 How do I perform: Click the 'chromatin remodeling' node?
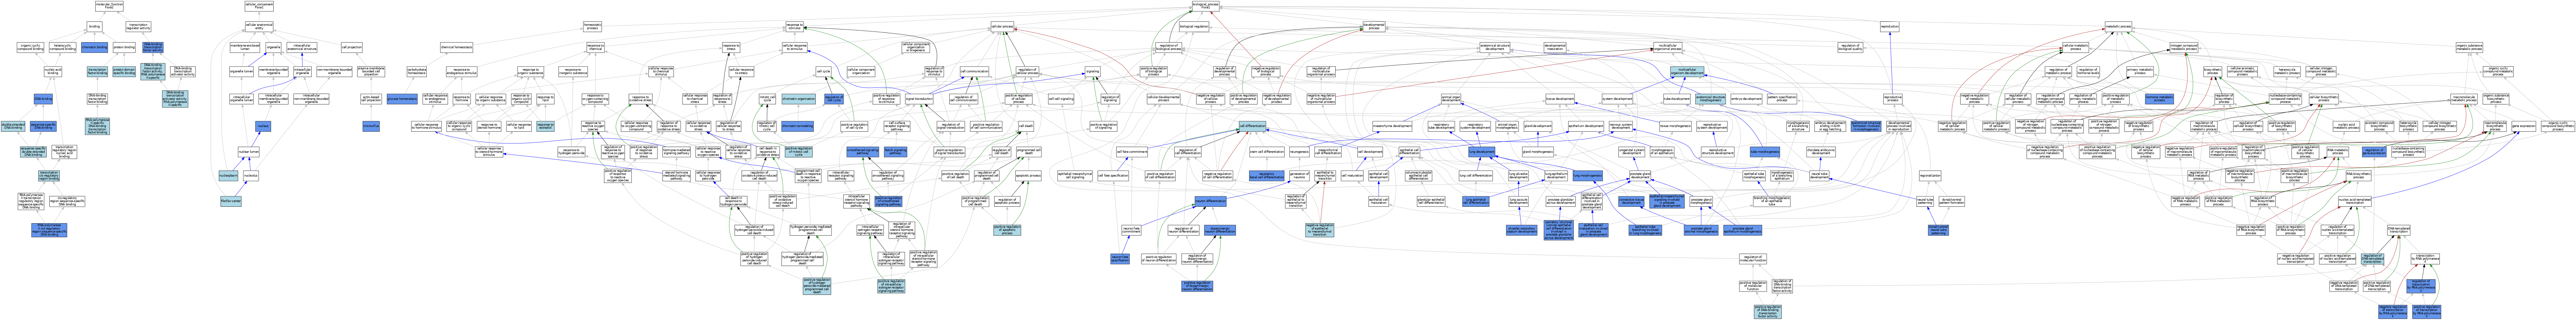[798, 126]
